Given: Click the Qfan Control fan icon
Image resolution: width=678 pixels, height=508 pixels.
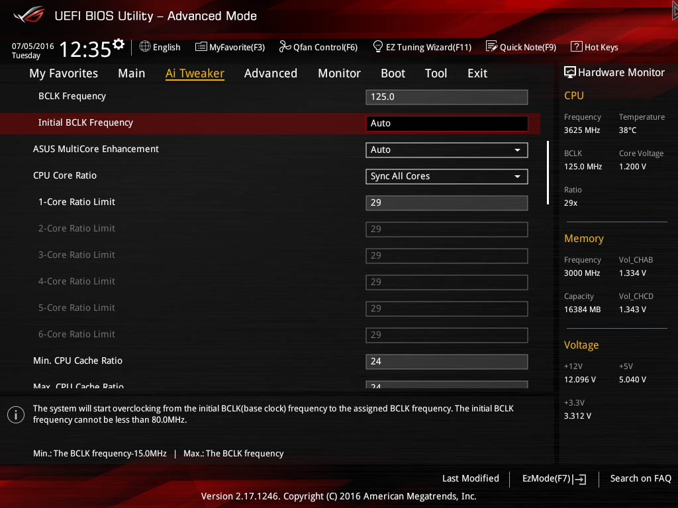Looking at the screenshot, I should 285,47.
